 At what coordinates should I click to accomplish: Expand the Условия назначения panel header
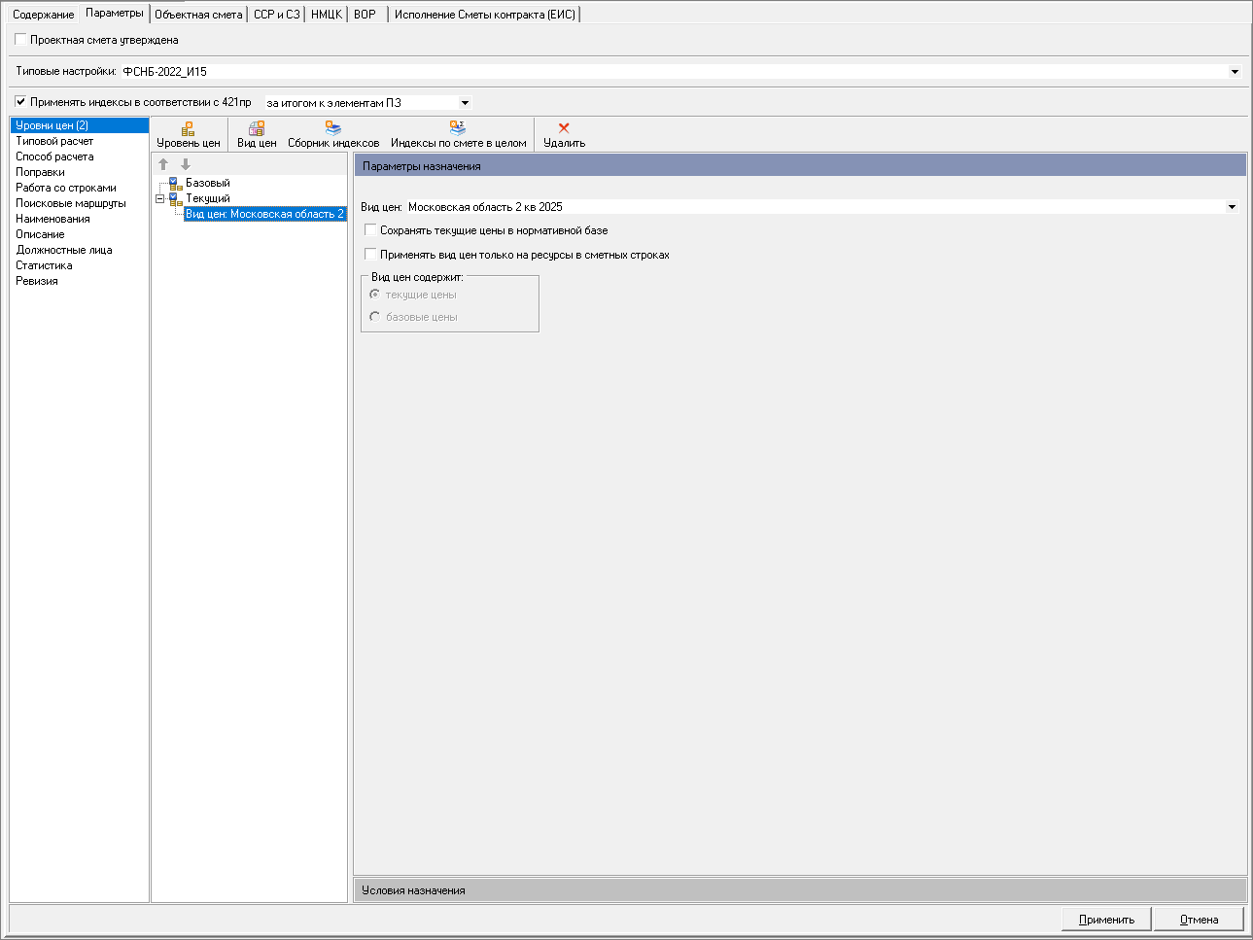[x=800, y=890]
